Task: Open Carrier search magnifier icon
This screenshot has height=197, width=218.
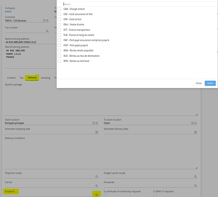Action: [97, 186]
